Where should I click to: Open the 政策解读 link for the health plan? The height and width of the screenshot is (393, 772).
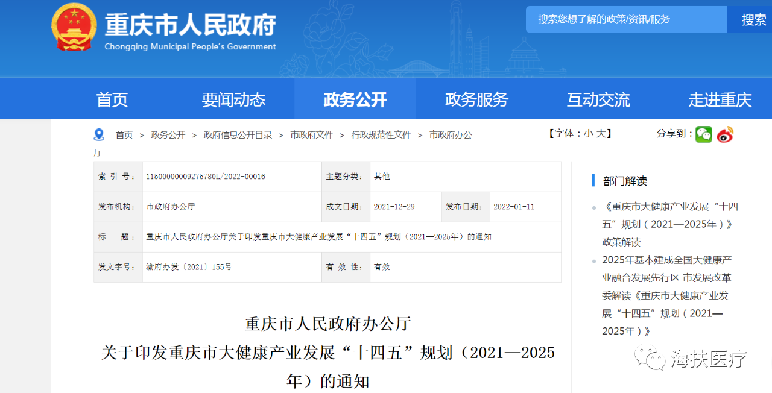(x=669, y=224)
